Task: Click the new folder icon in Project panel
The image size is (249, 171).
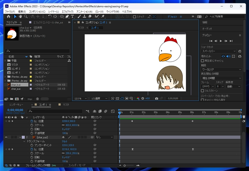Action: (x=11, y=99)
